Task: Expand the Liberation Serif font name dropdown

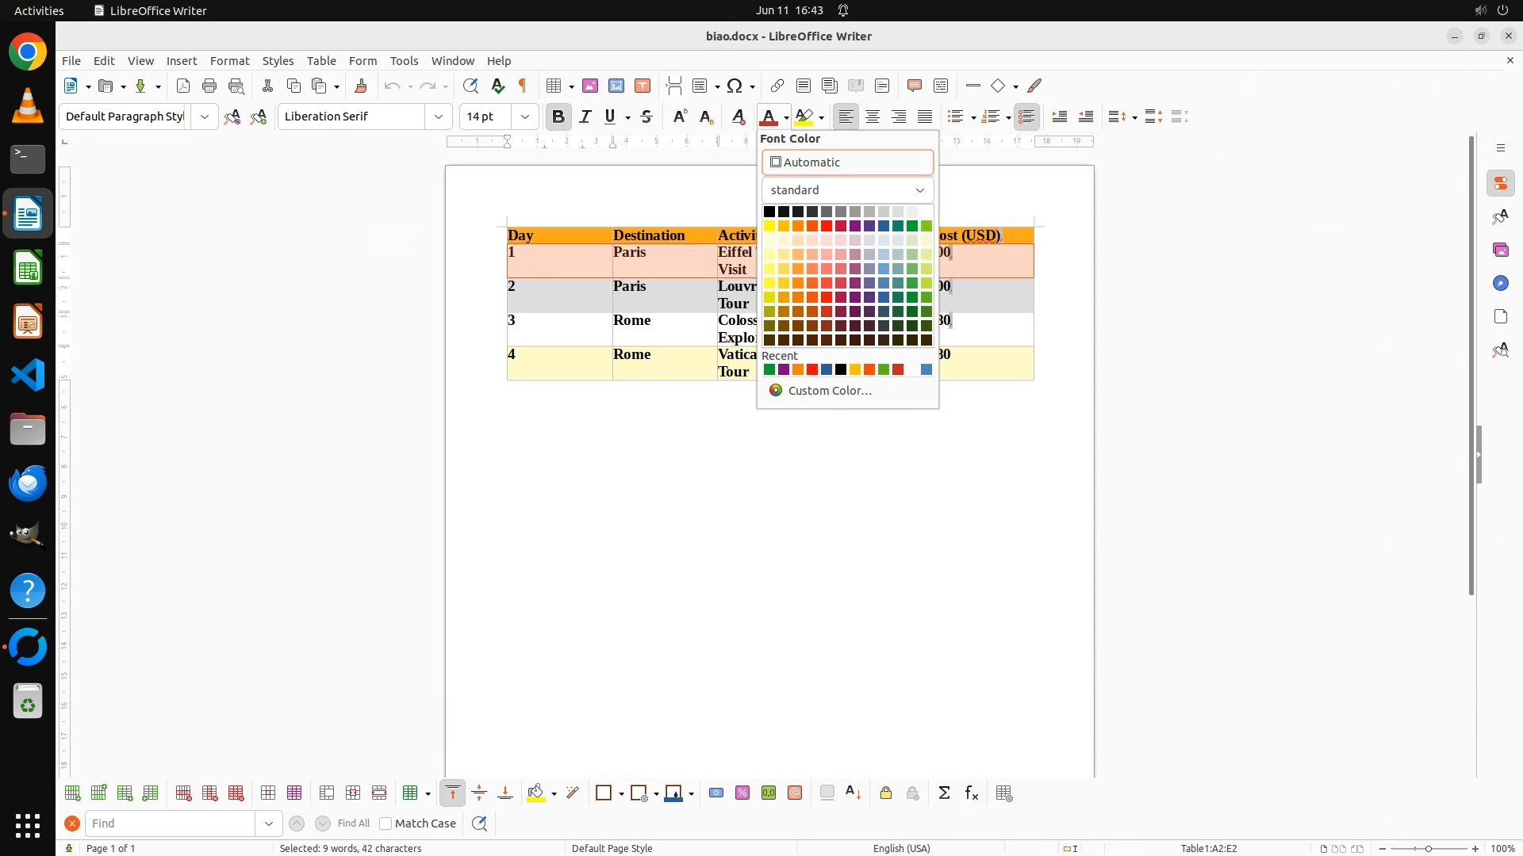Action: click(x=438, y=117)
